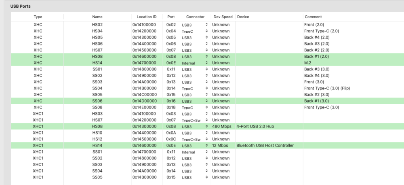The height and width of the screenshot is (185, 404).
Task: Select the Back #4 (2.0) comment
Action: [x=317, y=37]
